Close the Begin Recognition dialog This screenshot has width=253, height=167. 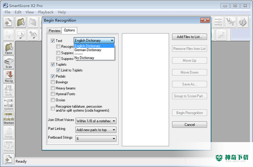(205, 20)
